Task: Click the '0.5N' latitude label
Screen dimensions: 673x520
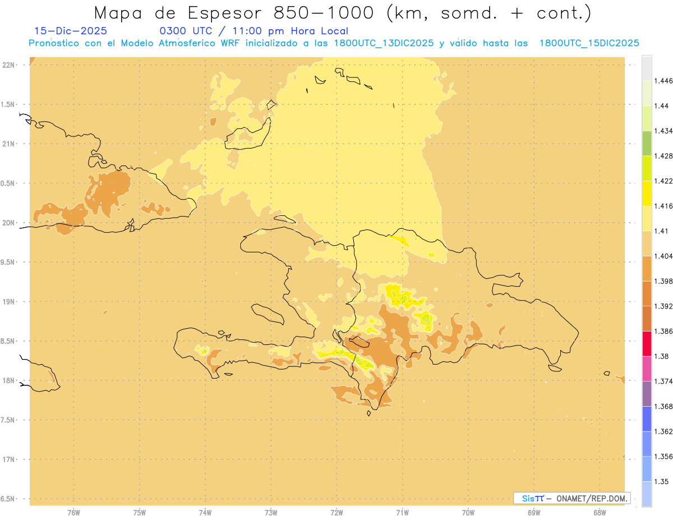Action: coord(8,183)
